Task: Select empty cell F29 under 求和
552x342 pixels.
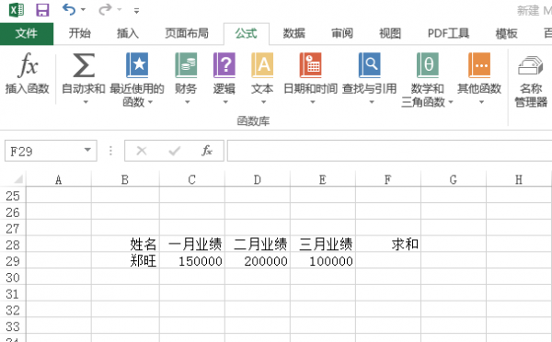Action: (x=388, y=261)
